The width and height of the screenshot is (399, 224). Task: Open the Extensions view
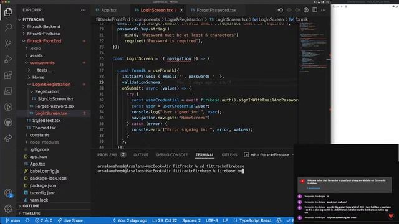pos(8,75)
